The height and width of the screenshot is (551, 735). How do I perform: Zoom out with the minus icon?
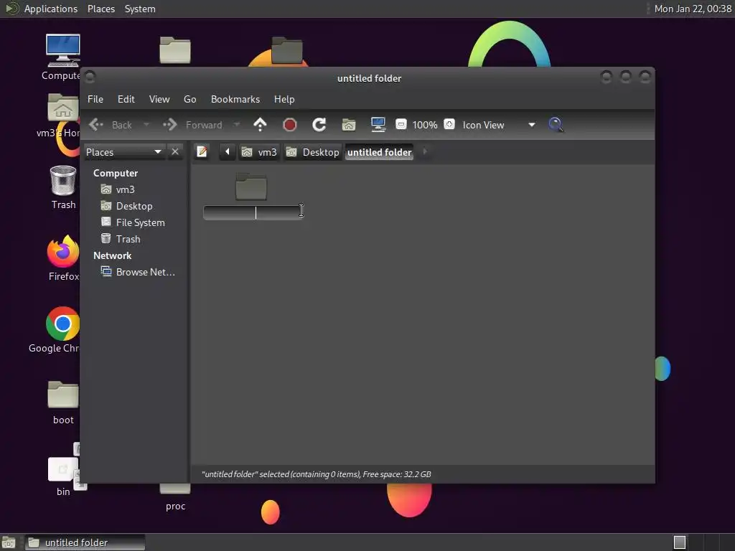[x=401, y=124]
